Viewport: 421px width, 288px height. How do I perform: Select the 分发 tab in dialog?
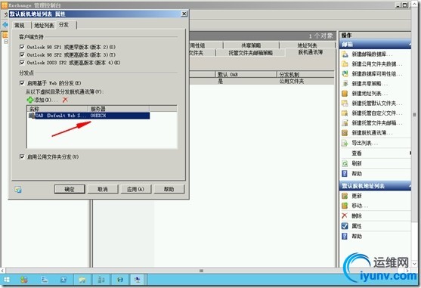[64, 25]
